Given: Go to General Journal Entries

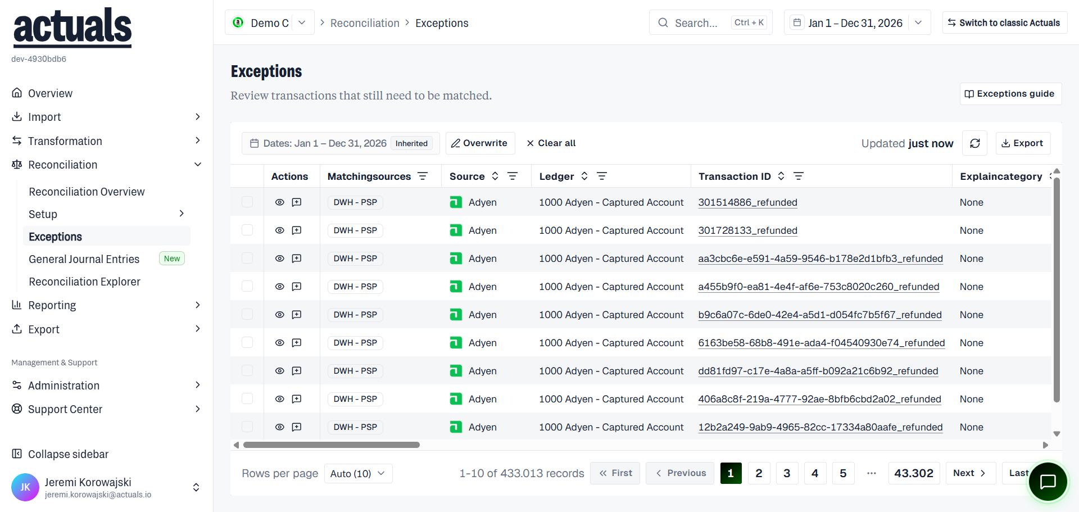Looking at the screenshot, I should click(84, 259).
